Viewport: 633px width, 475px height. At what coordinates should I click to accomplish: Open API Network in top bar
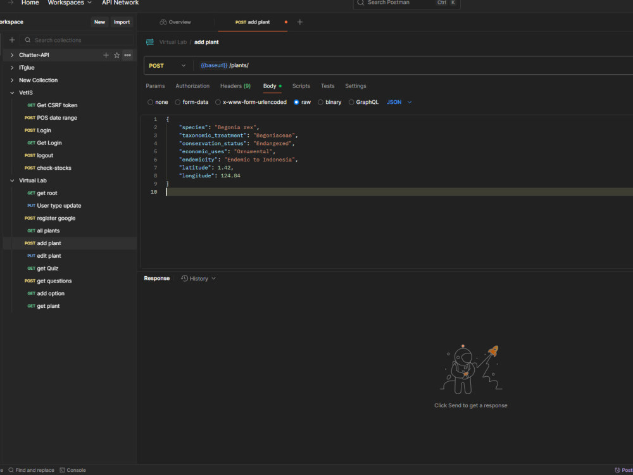point(120,3)
